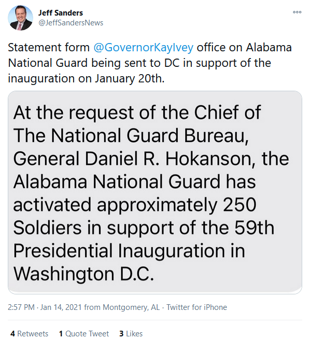Click 'Washington D.C.' in the statement image
The image size is (310, 340).
pos(84,274)
